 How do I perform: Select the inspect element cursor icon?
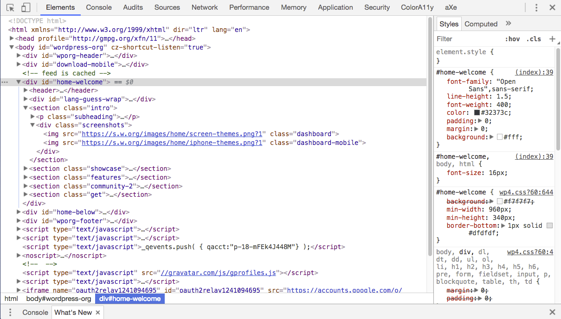point(10,7)
